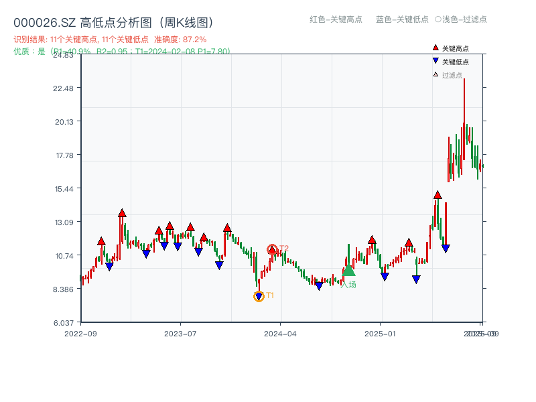Click the y-axis label 22.48

[63, 88]
